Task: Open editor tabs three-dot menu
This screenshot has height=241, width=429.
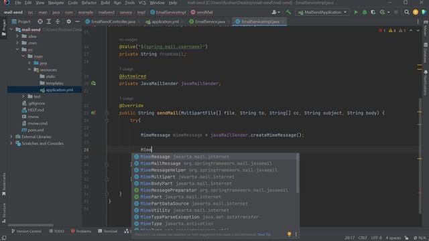Action: click(x=418, y=21)
